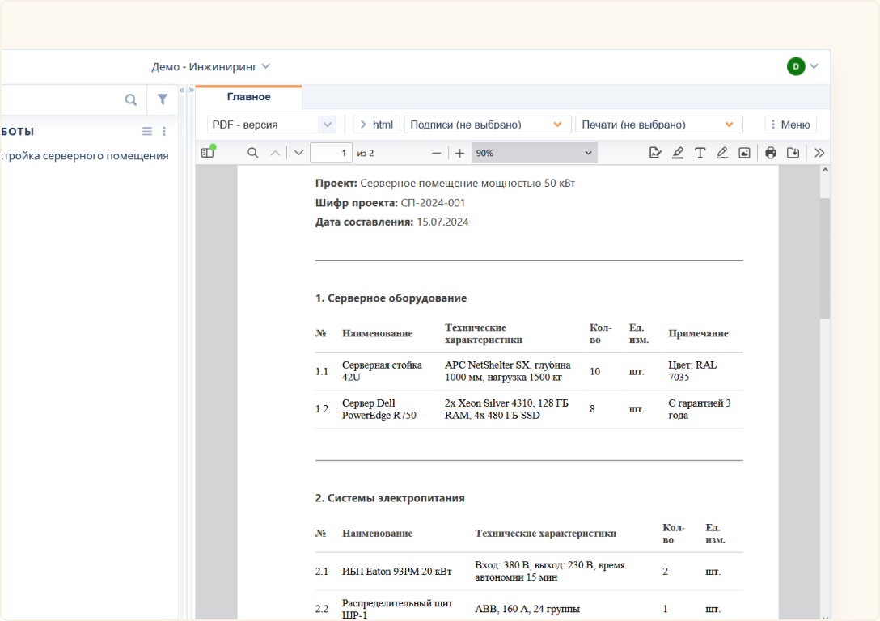Open search within the PDF document
This screenshot has width=880, height=621.
(254, 152)
